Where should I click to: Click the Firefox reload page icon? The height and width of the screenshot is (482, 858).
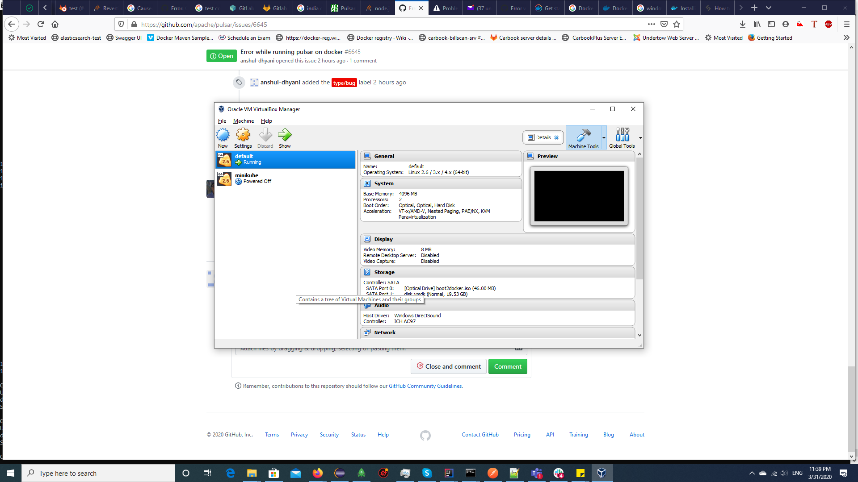pyautogui.click(x=41, y=24)
